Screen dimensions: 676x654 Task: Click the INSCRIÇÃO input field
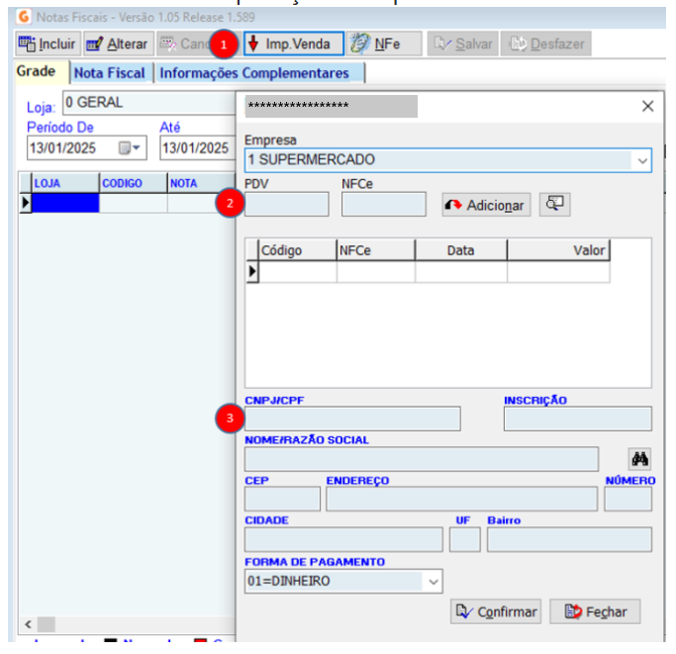click(x=578, y=419)
